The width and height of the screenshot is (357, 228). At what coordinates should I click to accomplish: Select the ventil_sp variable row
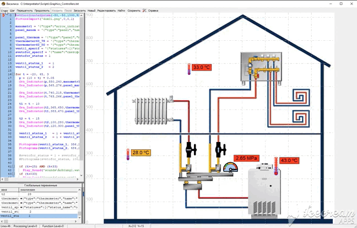pos(39,207)
